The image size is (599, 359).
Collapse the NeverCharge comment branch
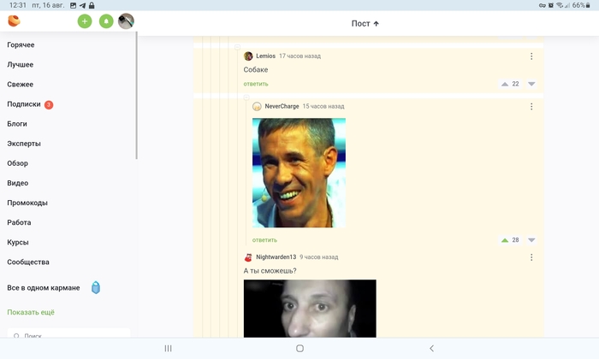[246, 97]
